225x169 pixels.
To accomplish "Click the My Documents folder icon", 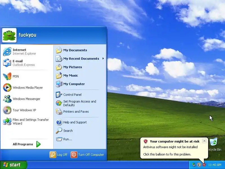I will pos(59,50).
